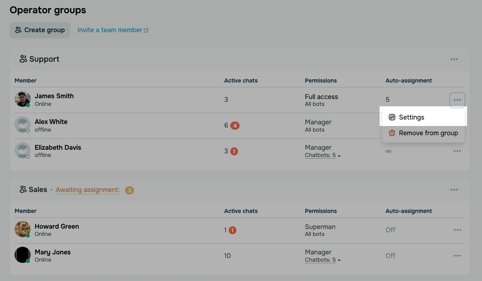This screenshot has height=281, width=482.
Task: Open Mary Jones row options menu
Action: 457,256
